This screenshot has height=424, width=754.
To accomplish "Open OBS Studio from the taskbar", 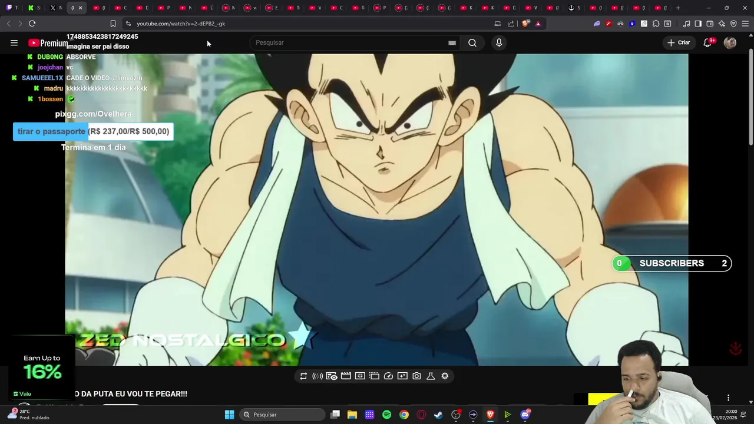I will pyautogui.click(x=455, y=415).
